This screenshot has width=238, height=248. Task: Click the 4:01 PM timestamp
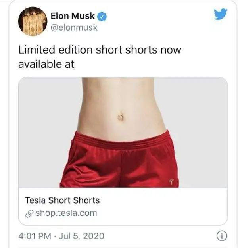(35, 236)
